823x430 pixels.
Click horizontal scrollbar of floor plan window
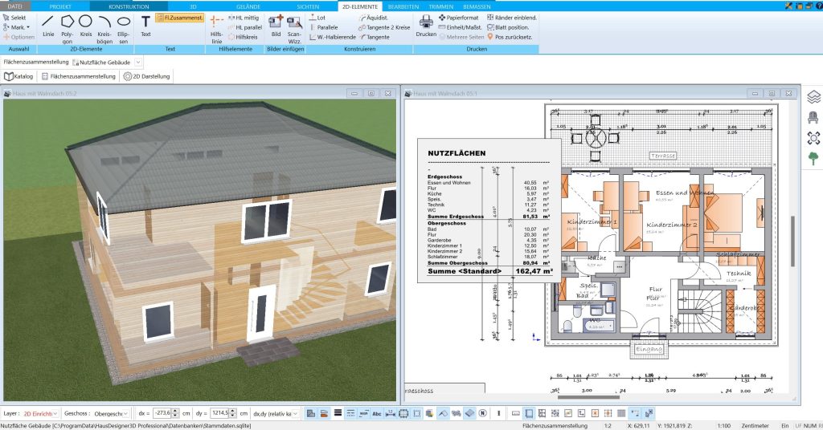588,397
